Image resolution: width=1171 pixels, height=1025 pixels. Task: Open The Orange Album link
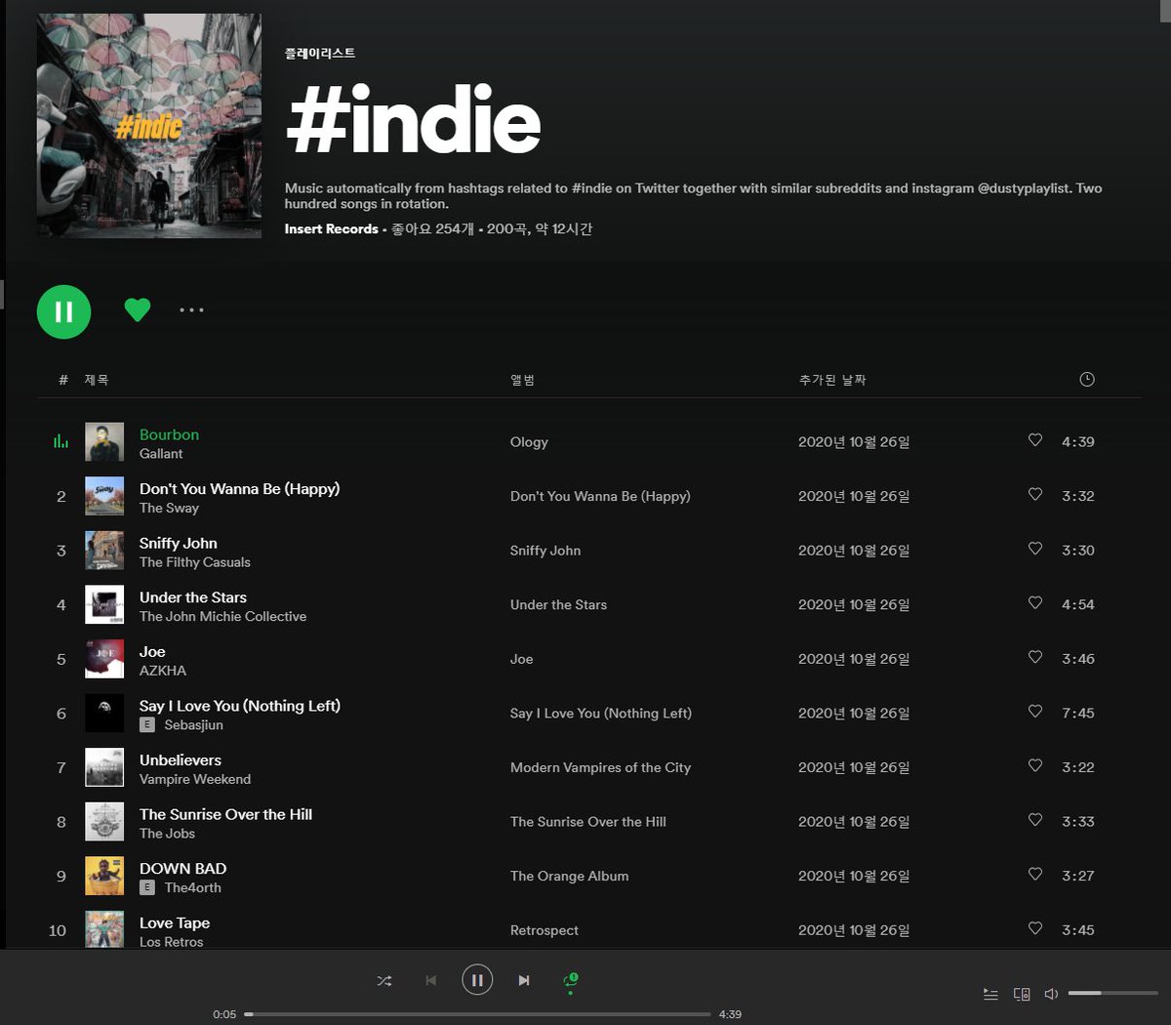pos(569,876)
